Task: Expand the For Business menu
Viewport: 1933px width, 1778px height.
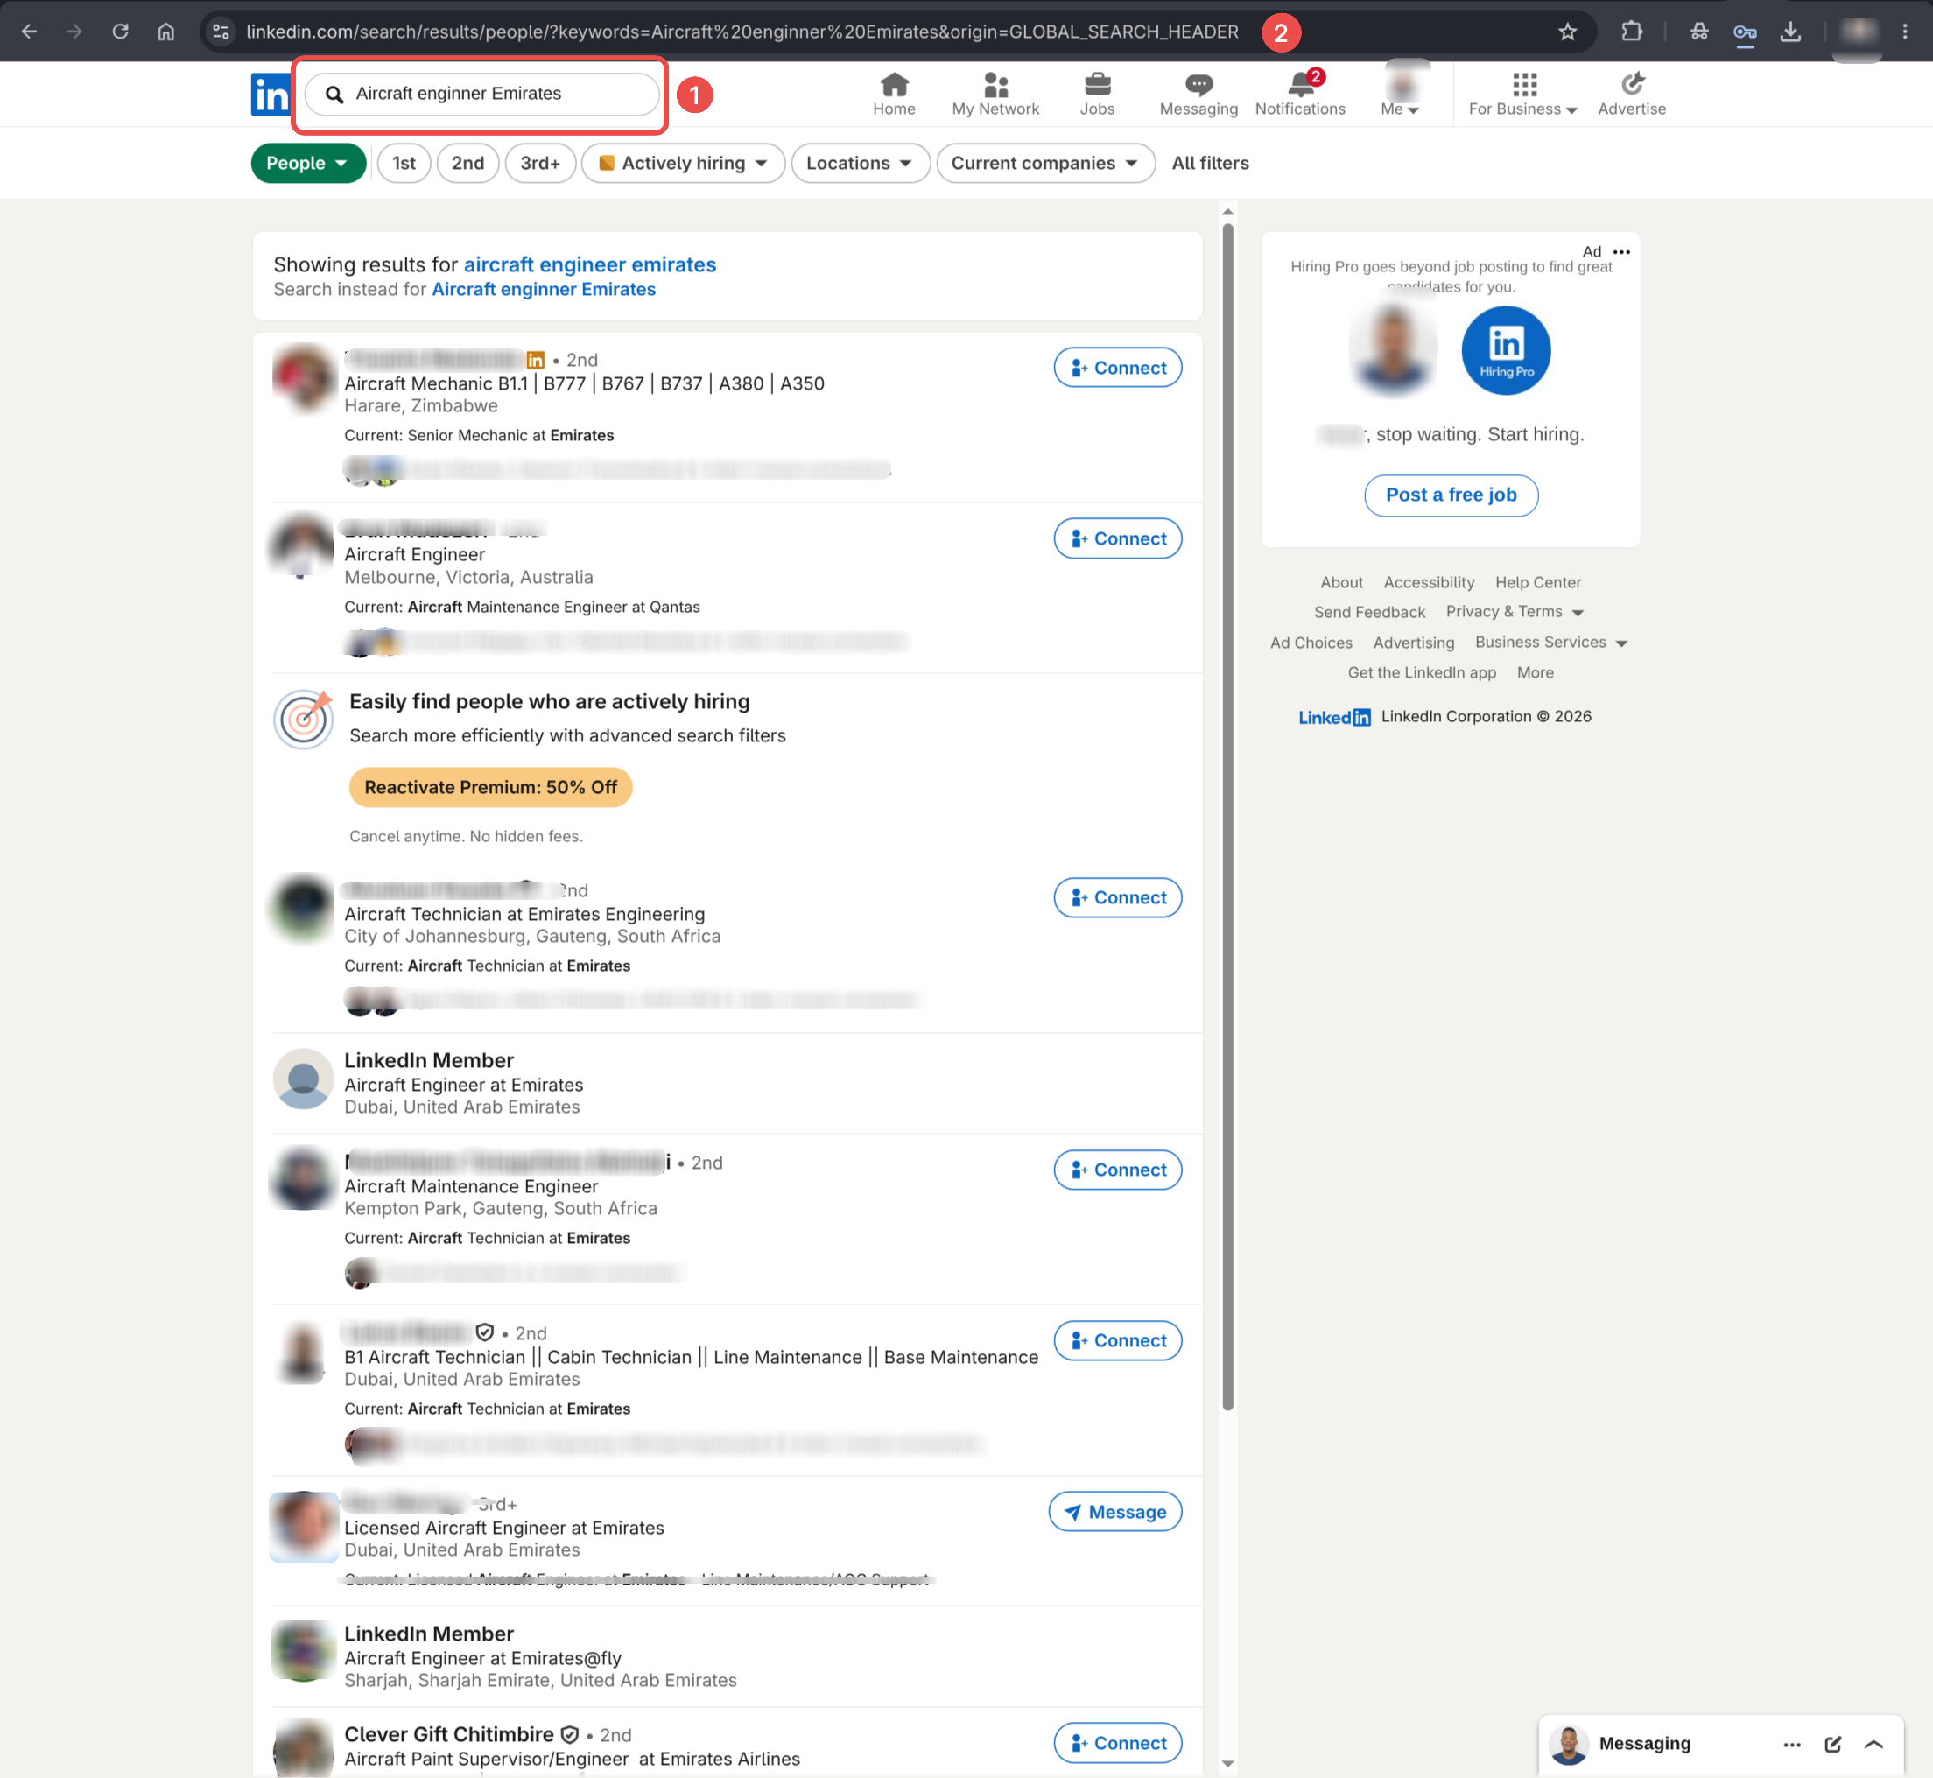Action: 1523,95
